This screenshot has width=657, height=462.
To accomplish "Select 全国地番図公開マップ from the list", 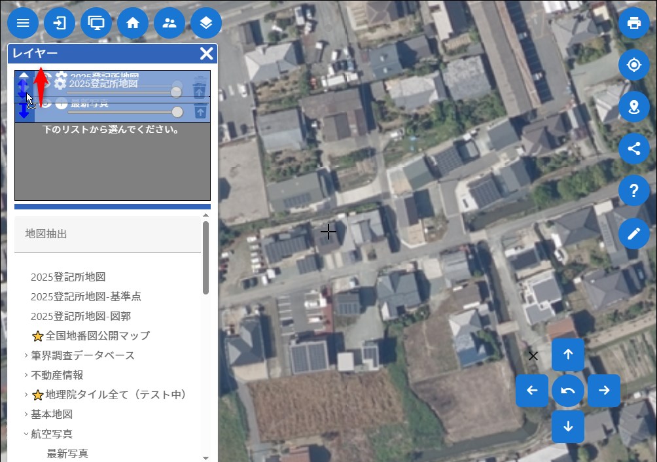I will (x=98, y=336).
